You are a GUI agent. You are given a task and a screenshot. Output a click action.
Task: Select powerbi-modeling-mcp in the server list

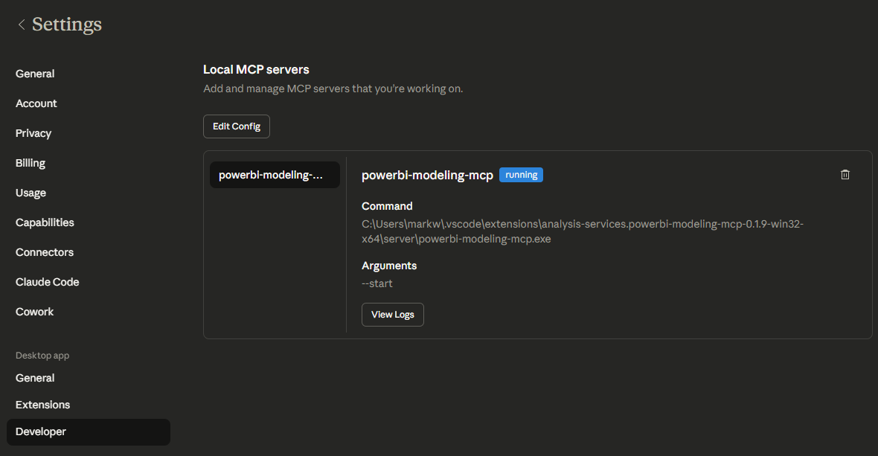tap(274, 174)
